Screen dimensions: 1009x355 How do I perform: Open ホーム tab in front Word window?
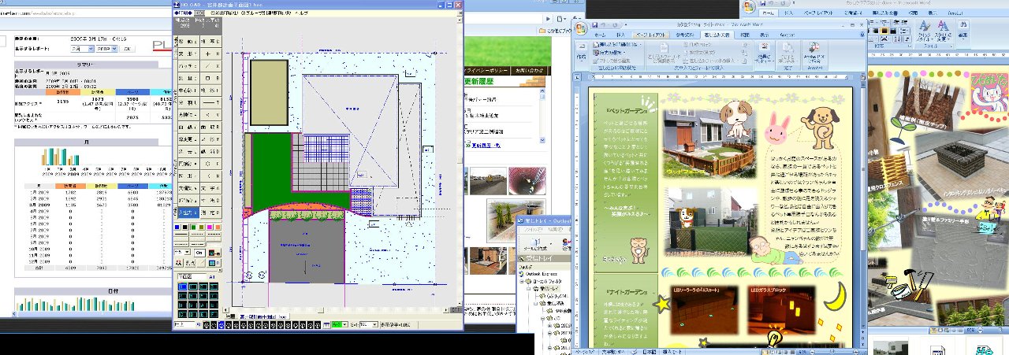coord(600,35)
